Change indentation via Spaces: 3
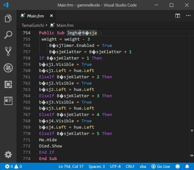The height and width of the screenshot is (170, 194). coord(96,166)
